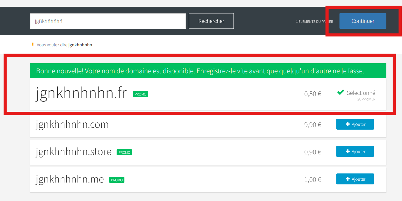Click the plus icon for jgnkhnhnhn.me
This screenshot has width=402, height=201.
point(348,179)
